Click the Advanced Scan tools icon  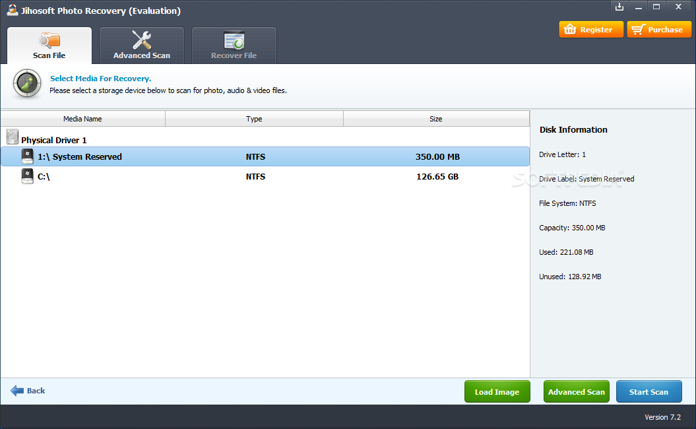(142, 40)
